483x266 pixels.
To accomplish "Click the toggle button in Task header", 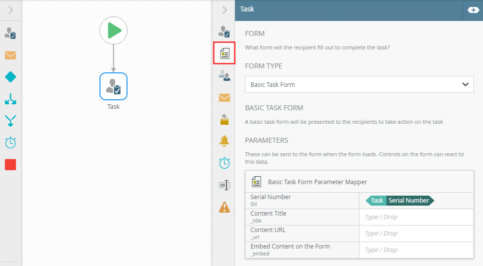I will (x=473, y=10).
